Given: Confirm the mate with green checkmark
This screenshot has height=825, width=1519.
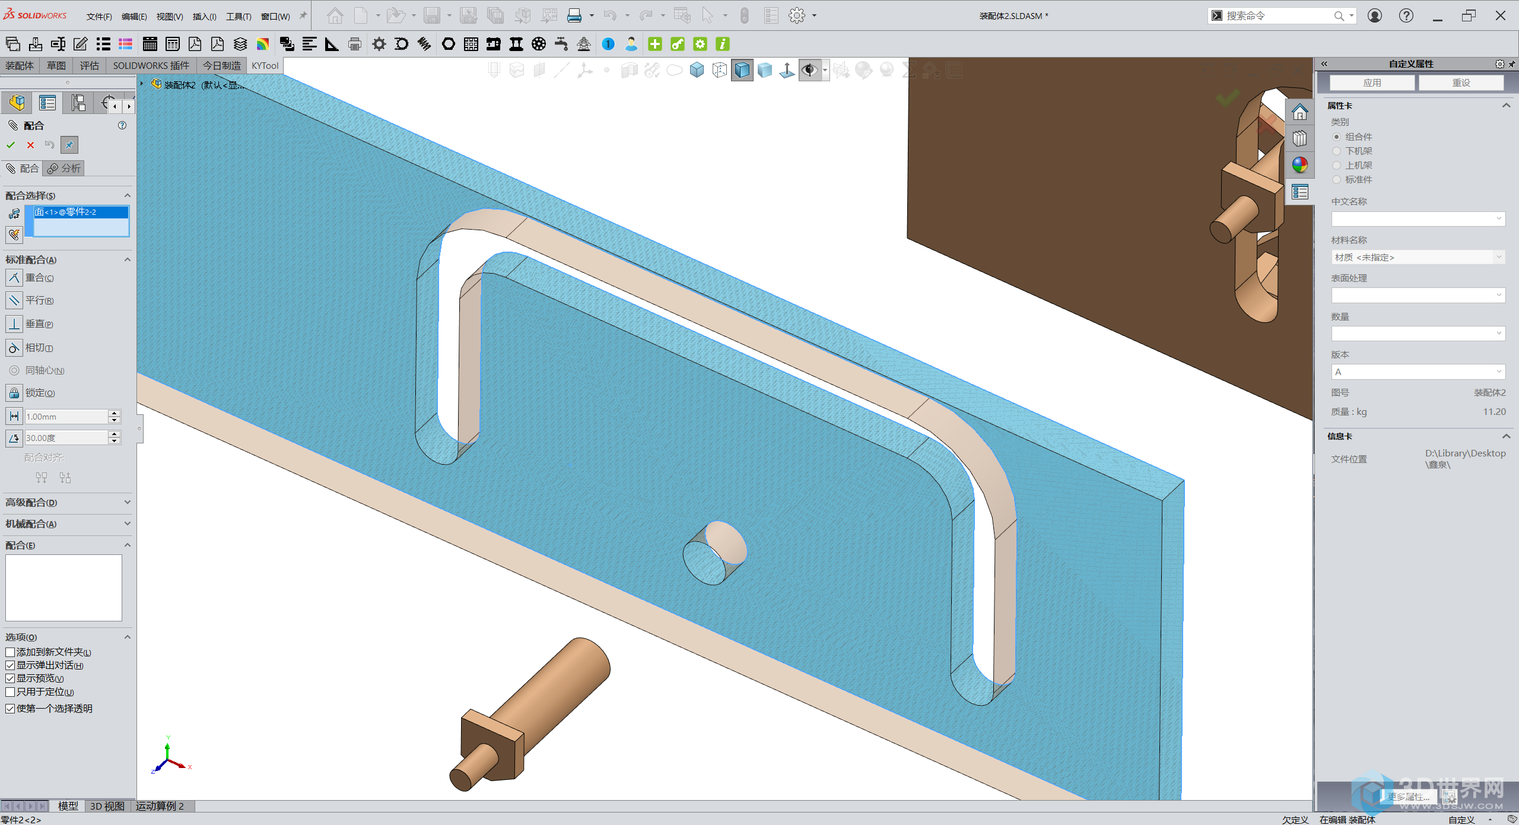Looking at the screenshot, I should [x=11, y=145].
